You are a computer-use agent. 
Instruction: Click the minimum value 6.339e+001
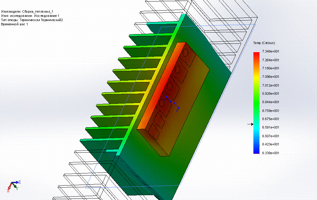coord(271,153)
